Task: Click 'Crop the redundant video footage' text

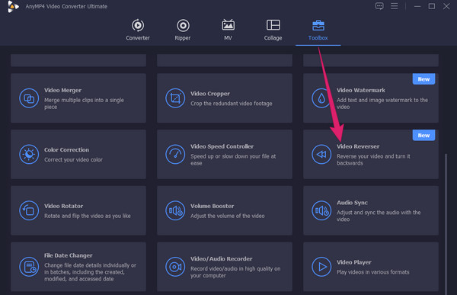Action: point(231,104)
